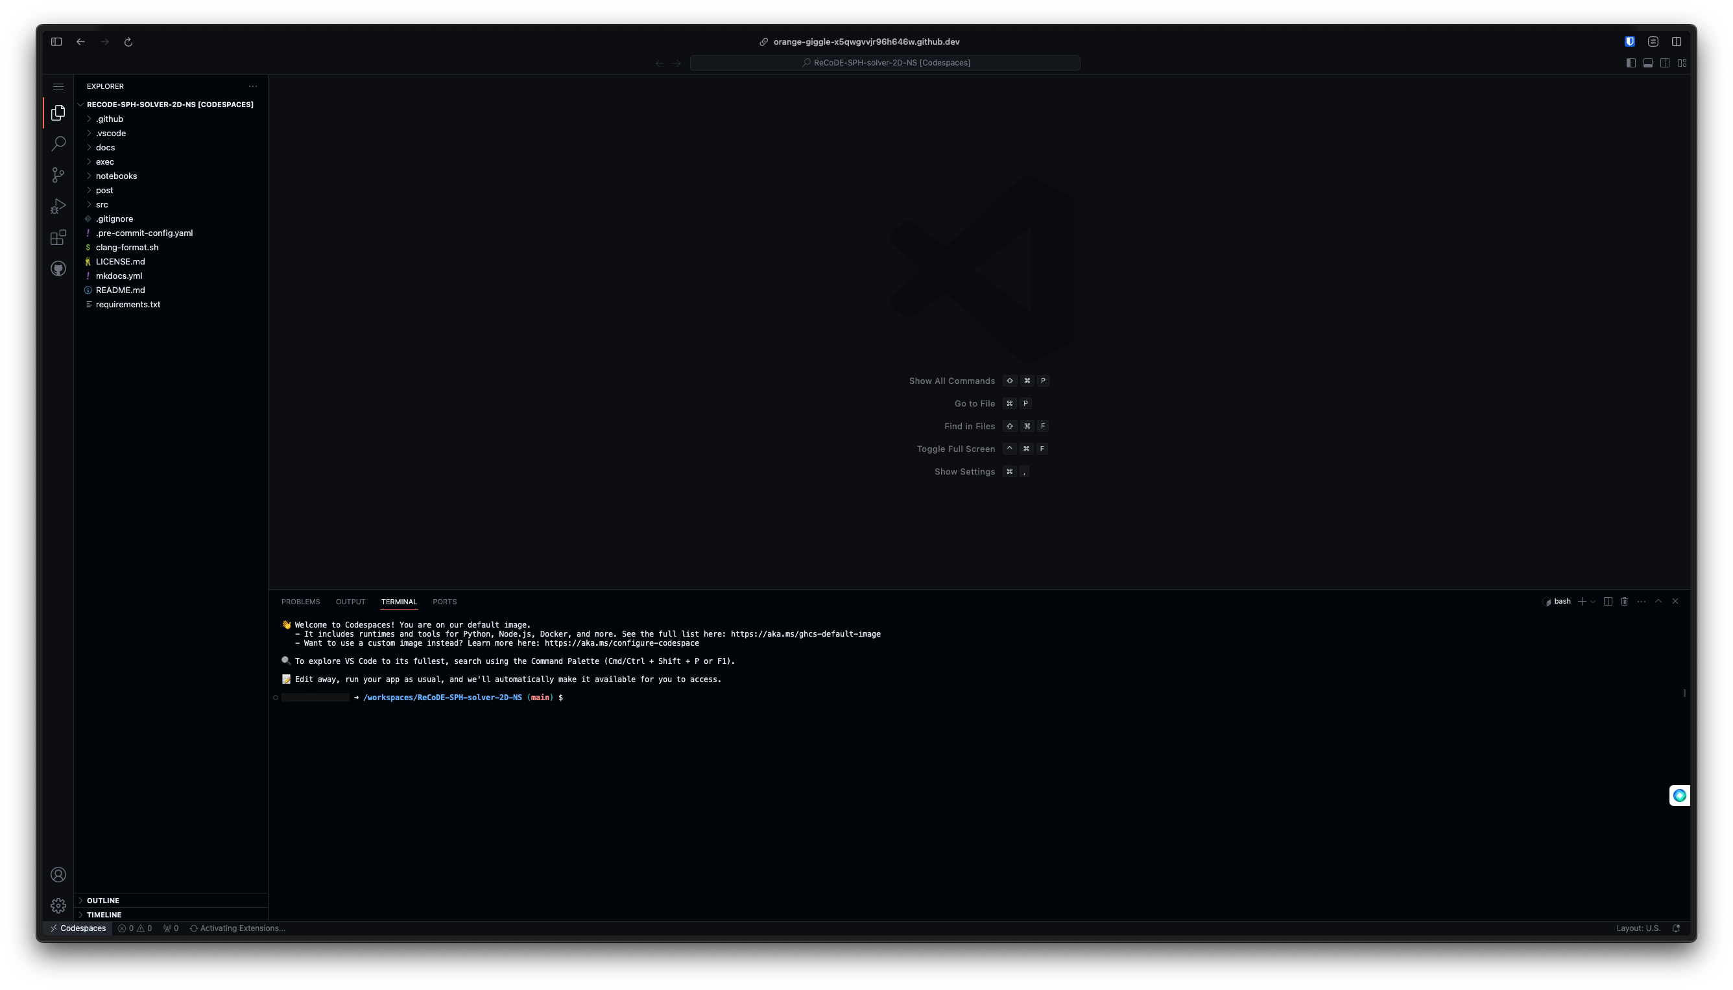Click the terminal scrollbar

1685,693
